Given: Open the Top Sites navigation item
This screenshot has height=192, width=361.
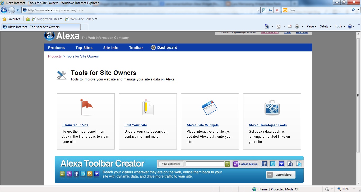Looking at the screenshot, I should pyautogui.click(x=84, y=48).
